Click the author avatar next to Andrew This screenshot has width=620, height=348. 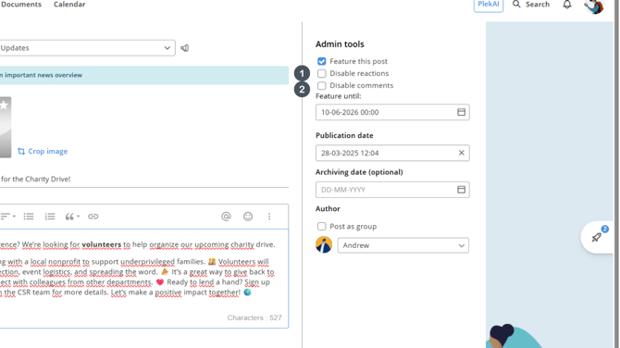coord(324,244)
